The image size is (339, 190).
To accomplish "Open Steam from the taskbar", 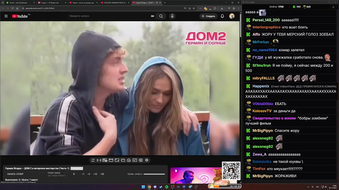I will click(161, 187).
